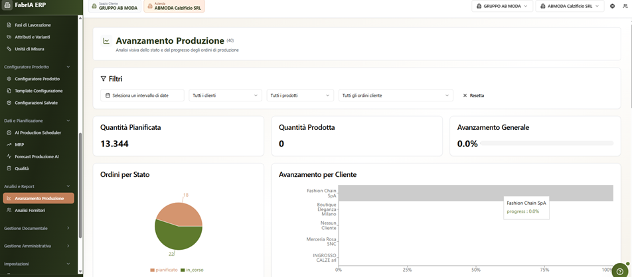Open AI Production Scheduler in sidebar
Image resolution: width=632 pixels, height=277 pixels.
[39, 133]
